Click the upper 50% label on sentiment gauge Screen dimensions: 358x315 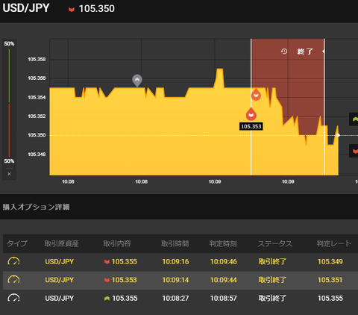coord(9,44)
